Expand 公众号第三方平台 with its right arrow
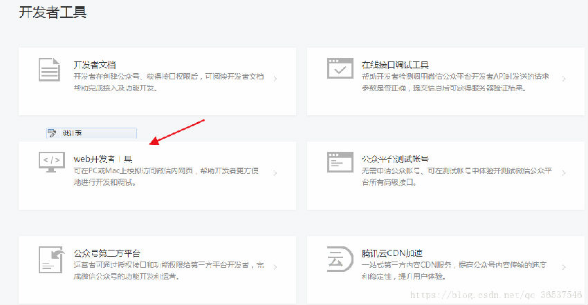Image resolution: width=588 pixels, height=305 pixels. coord(275,267)
